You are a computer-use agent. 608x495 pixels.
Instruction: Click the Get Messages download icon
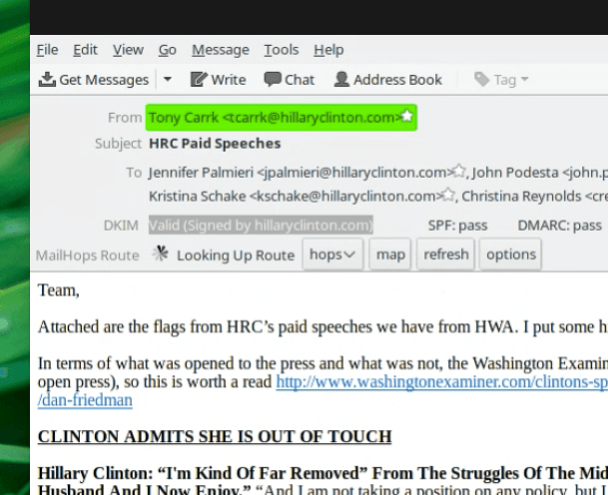pos(47,80)
